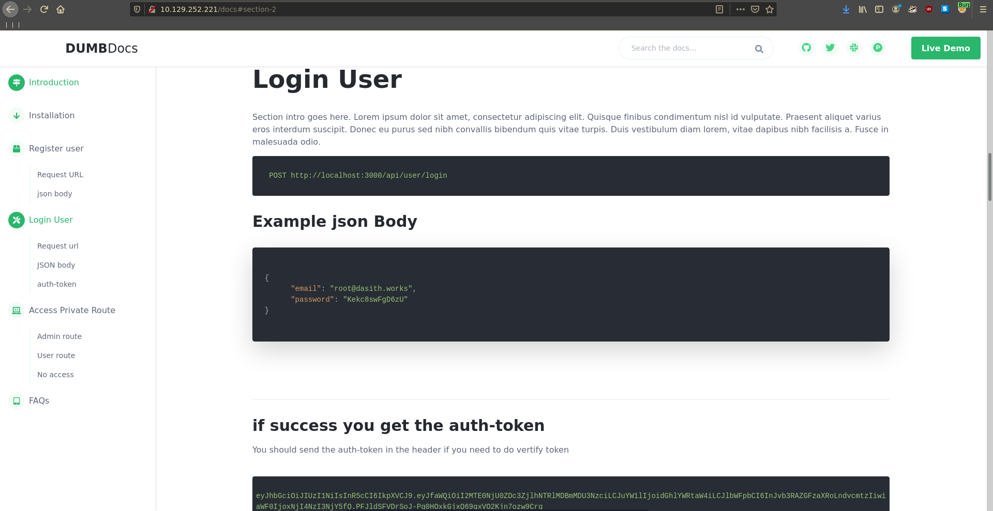Image resolution: width=993 pixels, height=511 pixels.
Task: Click the Product Hunt icon
Action: click(878, 48)
